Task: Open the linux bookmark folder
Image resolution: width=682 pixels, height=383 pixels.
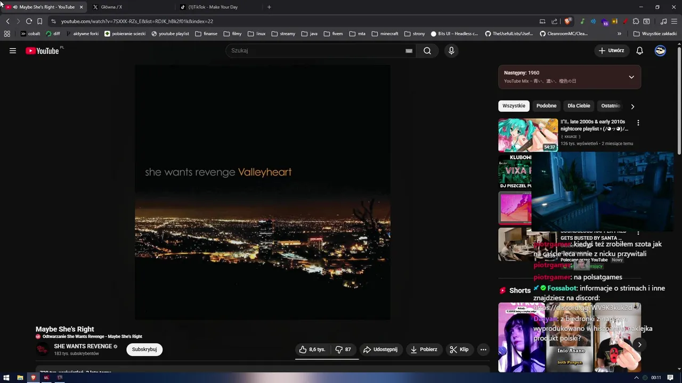Action: (256, 34)
